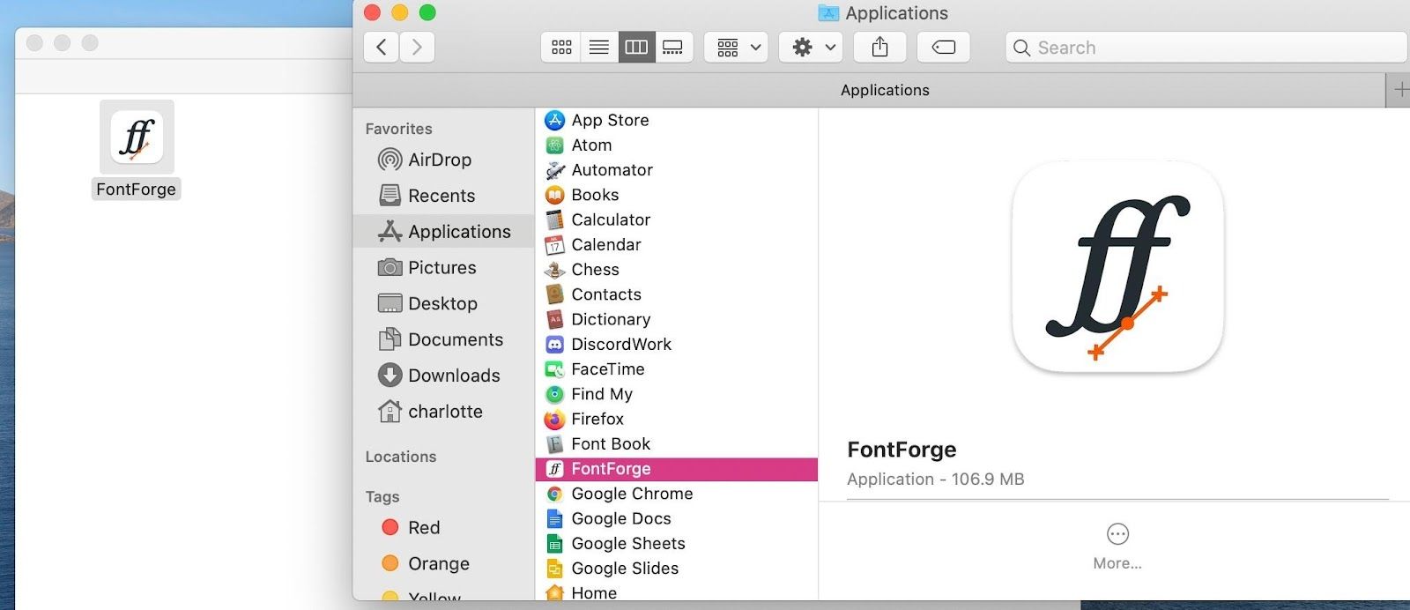
Task: Select Firefox in the list
Action: (676, 419)
